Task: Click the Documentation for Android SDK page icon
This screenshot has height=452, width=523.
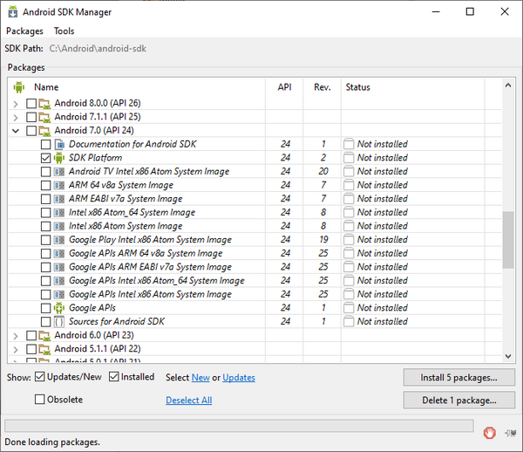Action: (59, 145)
